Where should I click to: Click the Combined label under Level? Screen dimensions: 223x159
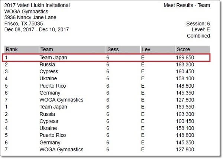(x=198, y=36)
